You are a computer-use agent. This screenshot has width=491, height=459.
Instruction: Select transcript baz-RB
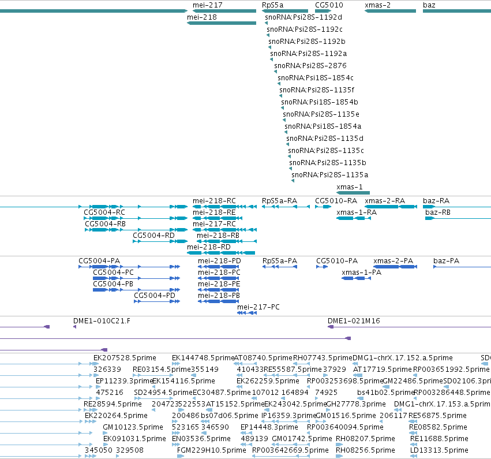438,212
